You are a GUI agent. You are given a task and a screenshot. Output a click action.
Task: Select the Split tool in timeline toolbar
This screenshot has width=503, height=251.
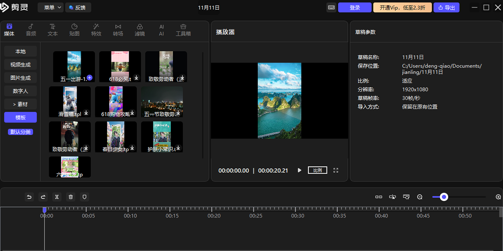coord(57,197)
